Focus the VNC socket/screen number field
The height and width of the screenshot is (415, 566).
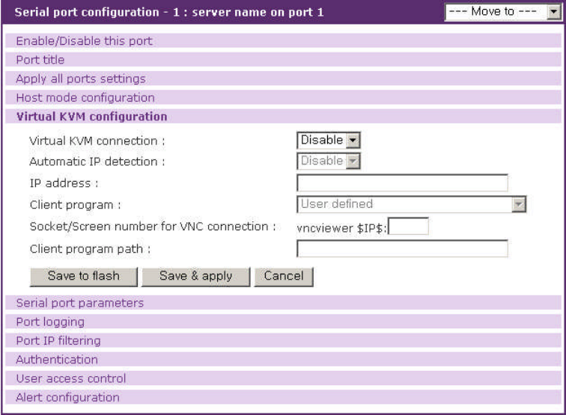409,227
